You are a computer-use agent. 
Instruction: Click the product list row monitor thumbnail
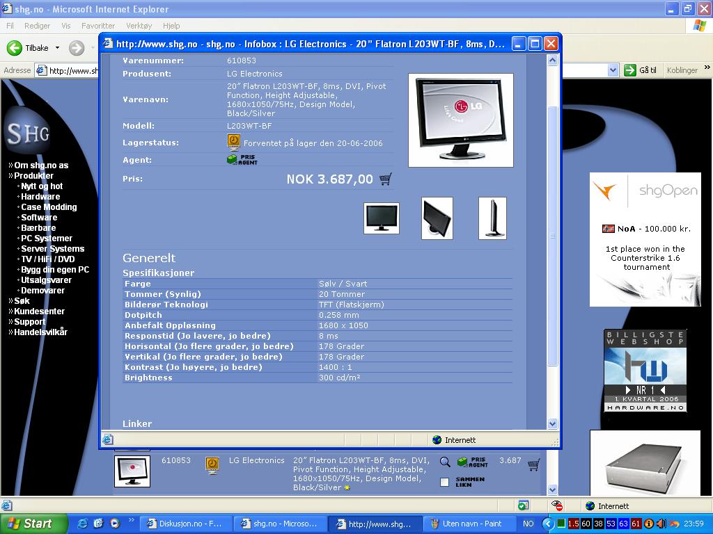click(132, 471)
